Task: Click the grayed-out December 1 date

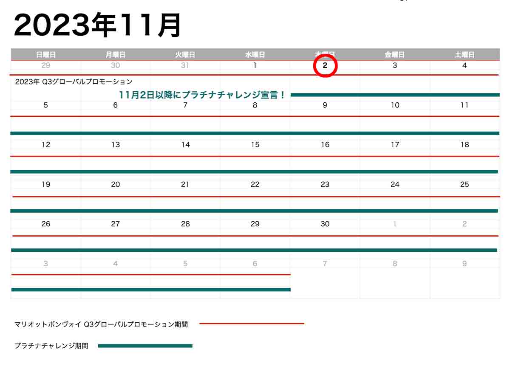Action: coord(395,224)
